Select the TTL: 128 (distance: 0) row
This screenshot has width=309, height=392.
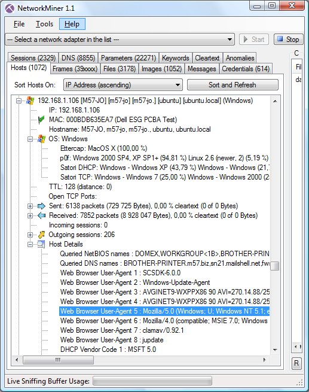click(80, 187)
